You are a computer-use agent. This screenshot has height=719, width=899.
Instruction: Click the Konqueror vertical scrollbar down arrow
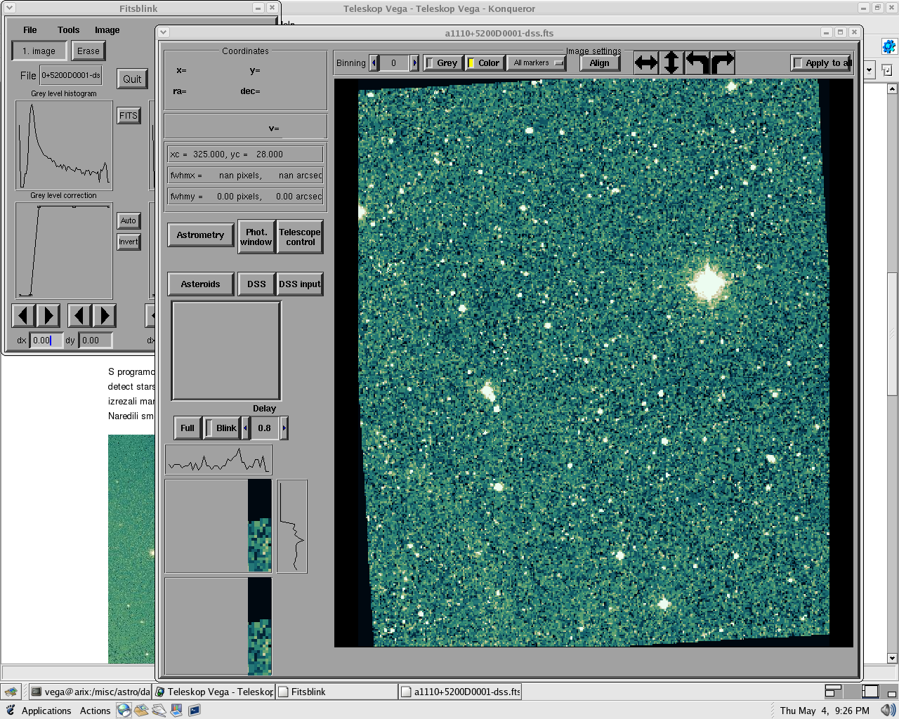(x=892, y=658)
